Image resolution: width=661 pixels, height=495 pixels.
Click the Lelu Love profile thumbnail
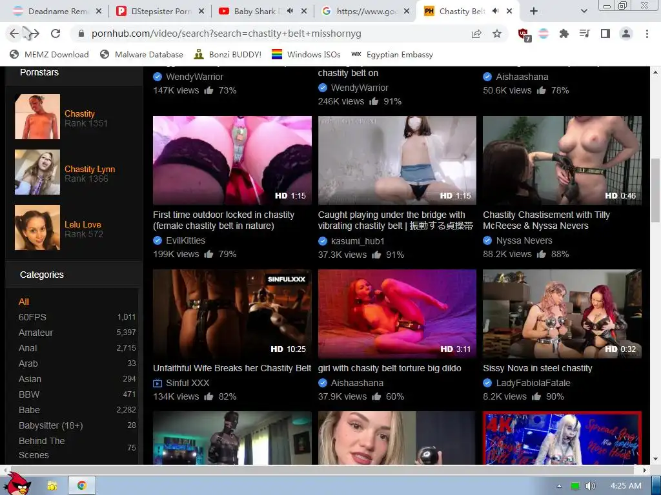37,228
